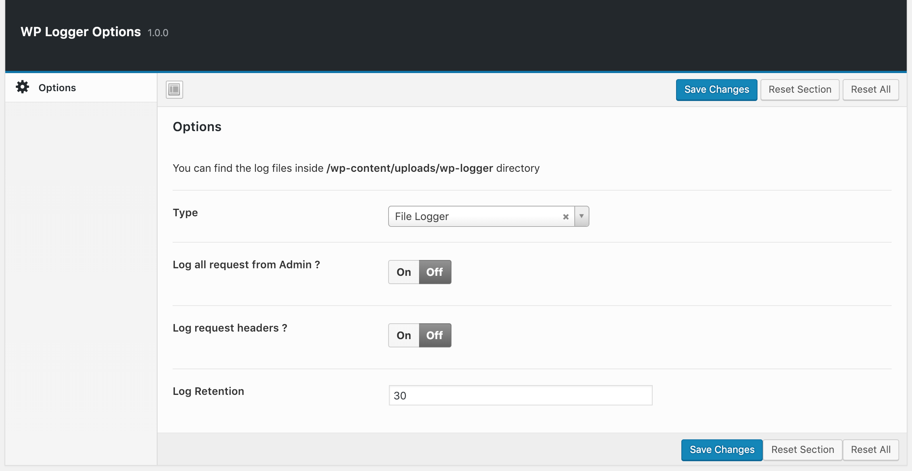Turn On logging all Admin requests

404,272
